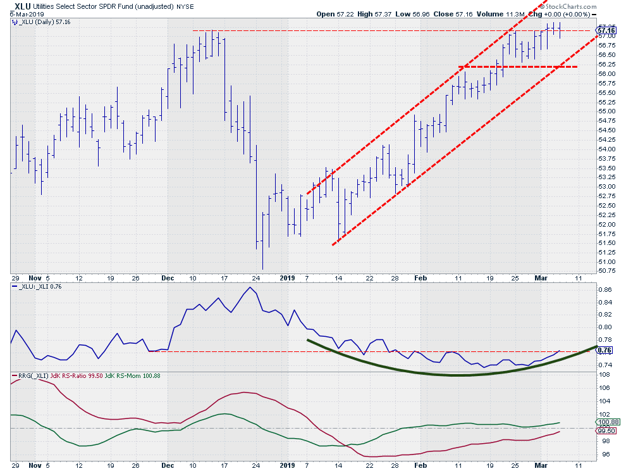Open the StockCharts.com copyright link

coord(568,6)
